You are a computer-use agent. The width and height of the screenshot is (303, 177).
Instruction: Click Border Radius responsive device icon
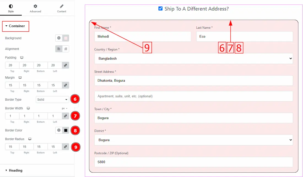click(30, 139)
